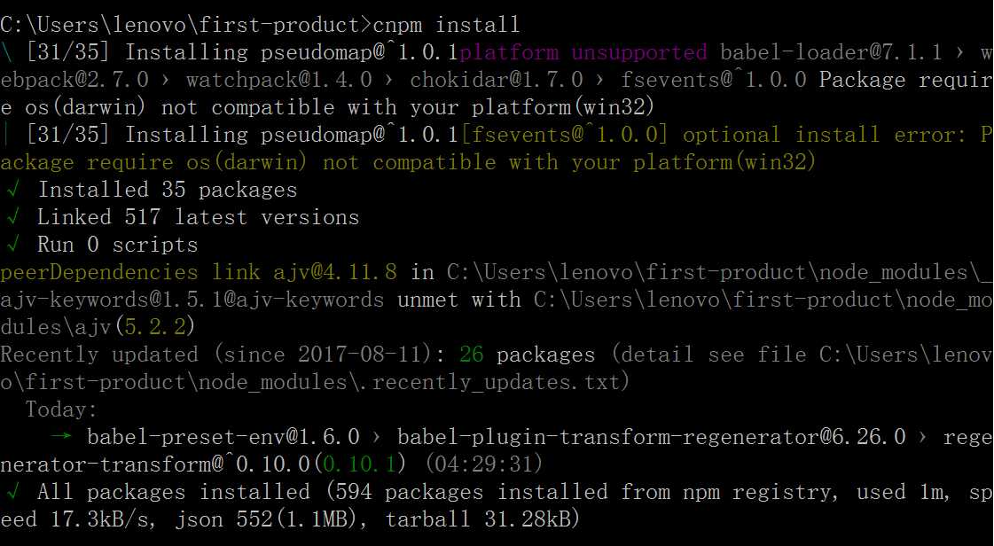994x546 pixels.
Task: Click the checkmark beside "Run 0 scripts"
Action: (12, 245)
